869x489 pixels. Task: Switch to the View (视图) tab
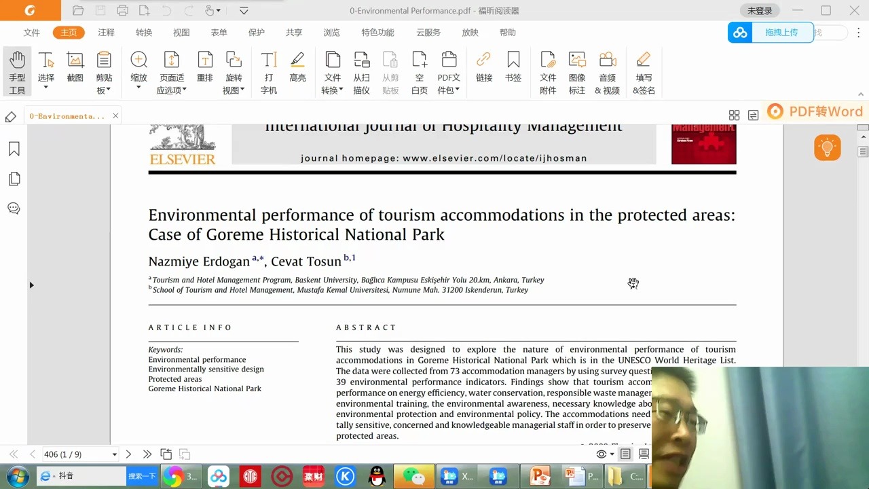point(181,33)
